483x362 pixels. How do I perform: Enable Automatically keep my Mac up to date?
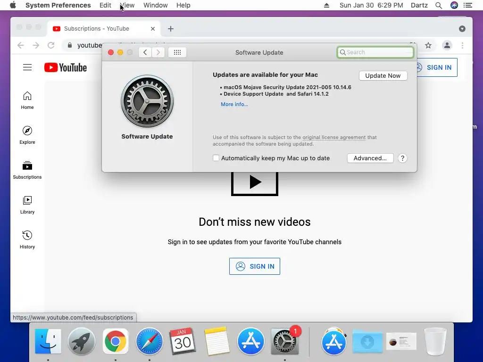[216, 158]
